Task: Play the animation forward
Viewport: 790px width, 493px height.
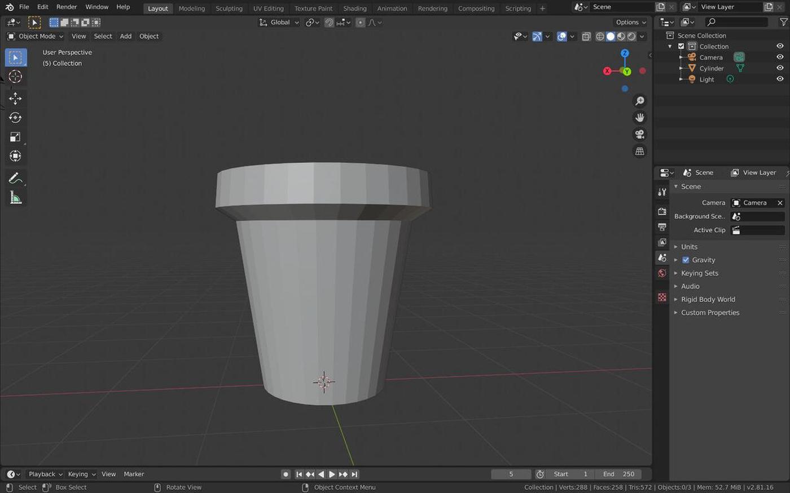Action: click(332, 474)
